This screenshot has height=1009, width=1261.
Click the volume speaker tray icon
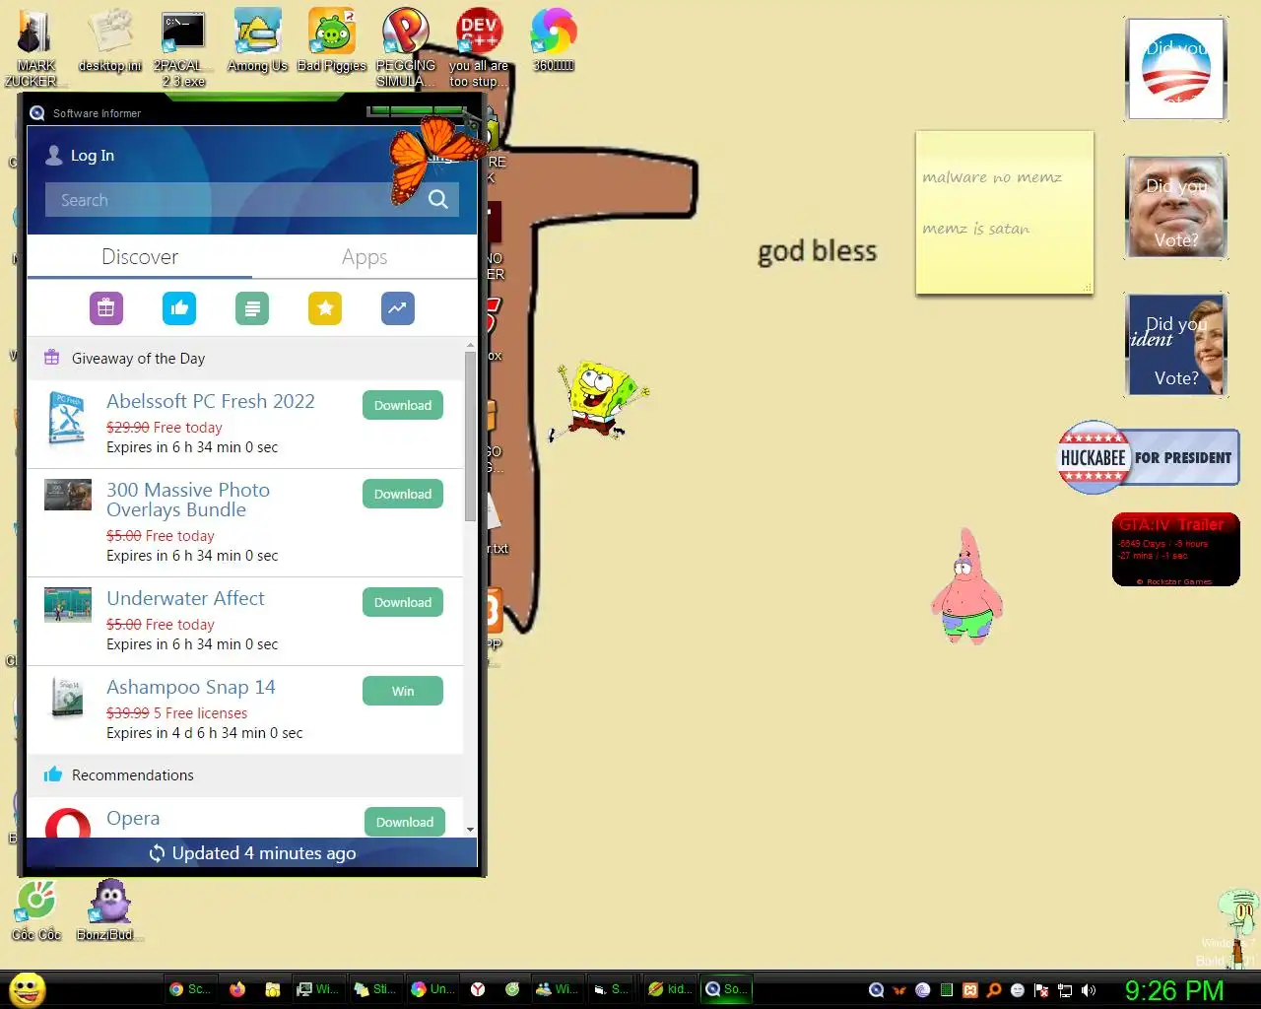pyautogui.click(x=1089, y=990)
